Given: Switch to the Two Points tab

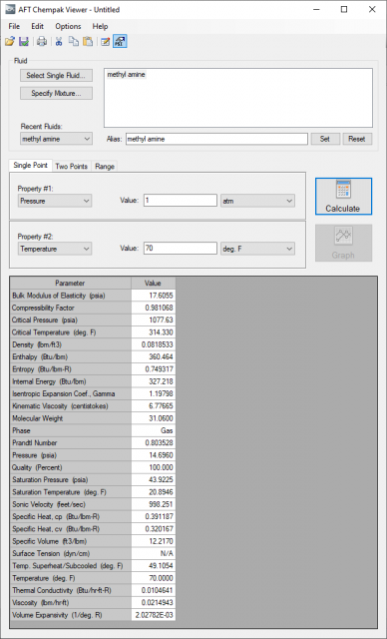Looking at the screenshot, I should coord(71,167).
